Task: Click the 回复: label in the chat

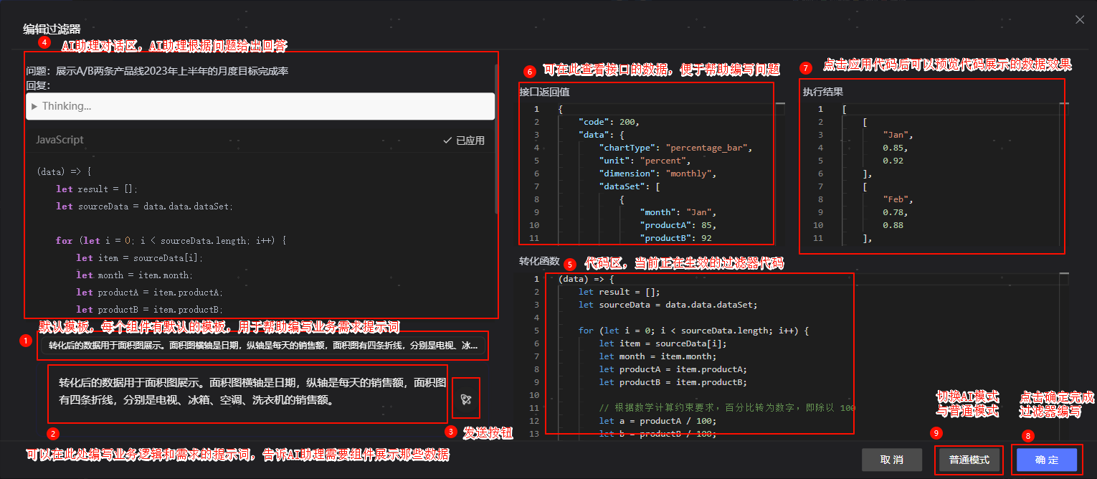Action: (x=38, y=85)
